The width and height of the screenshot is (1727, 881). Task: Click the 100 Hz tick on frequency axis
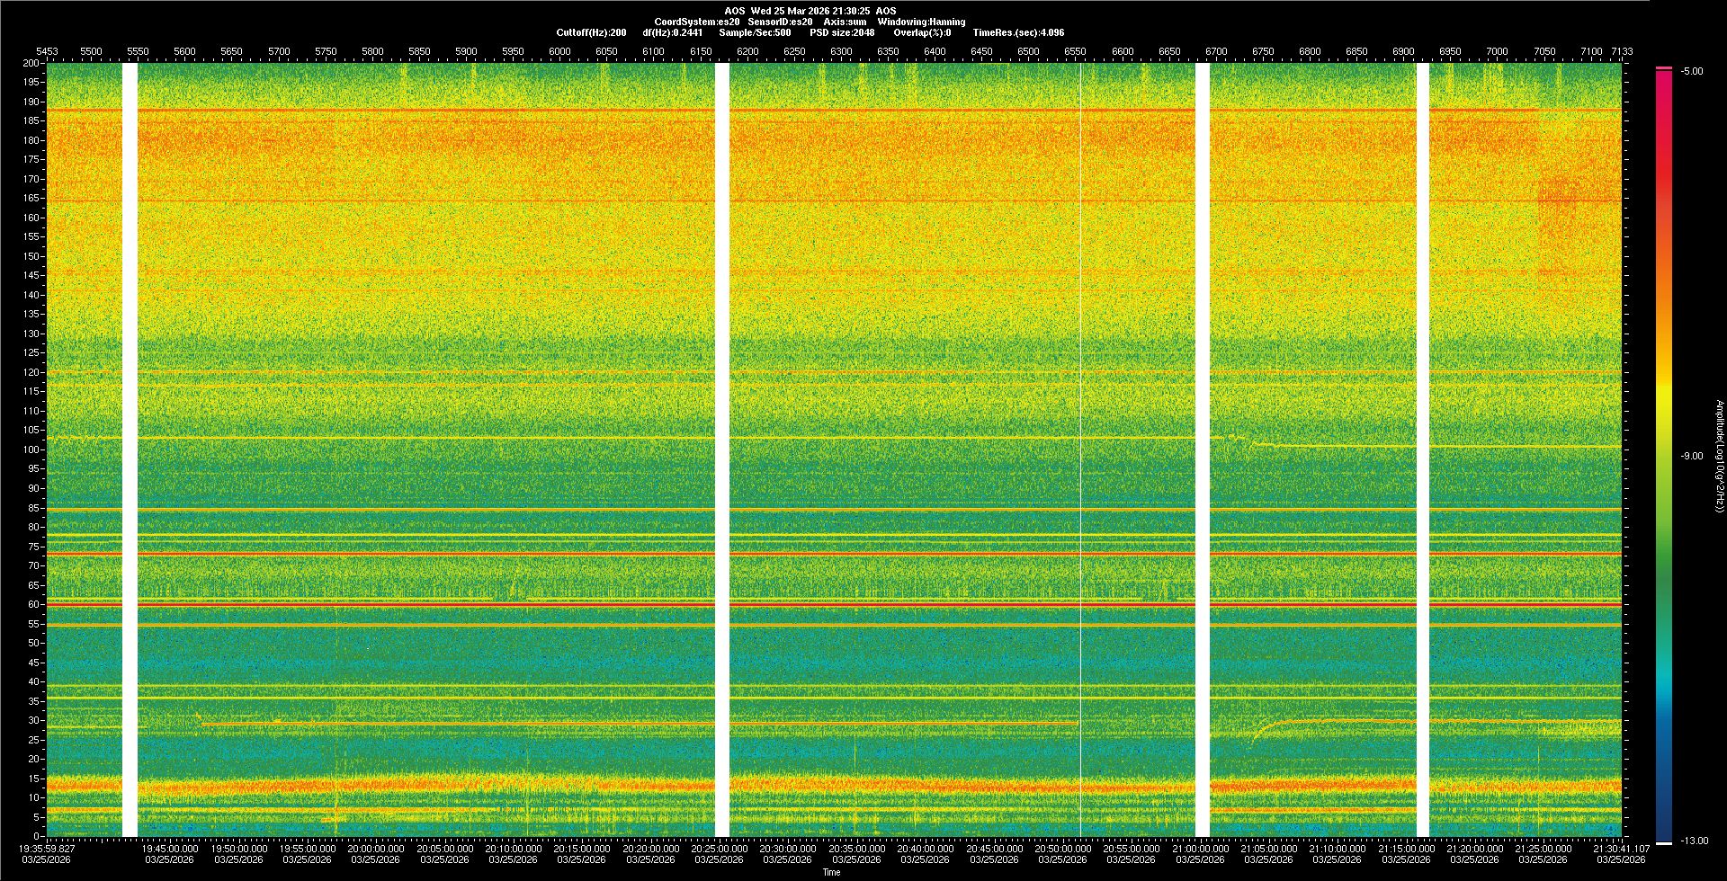pos(31,449)
